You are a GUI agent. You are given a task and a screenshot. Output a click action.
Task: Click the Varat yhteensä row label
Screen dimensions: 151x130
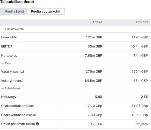[12, 72]
